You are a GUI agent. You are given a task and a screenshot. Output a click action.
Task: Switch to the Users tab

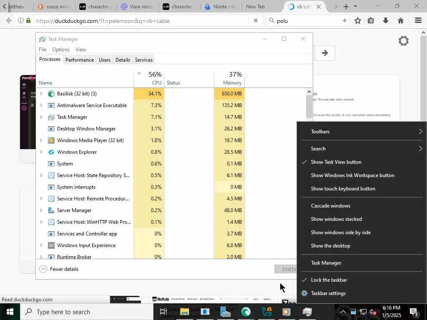105,60
